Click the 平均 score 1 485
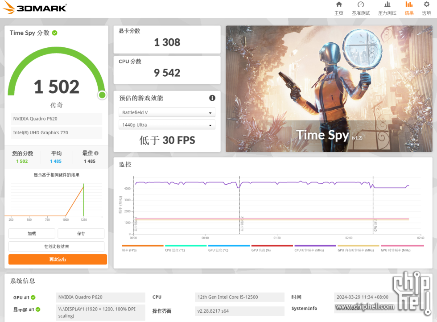 point(56,161)
